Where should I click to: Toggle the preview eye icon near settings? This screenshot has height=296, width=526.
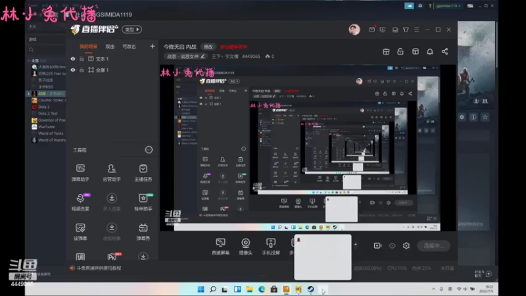tap(392, 245)
